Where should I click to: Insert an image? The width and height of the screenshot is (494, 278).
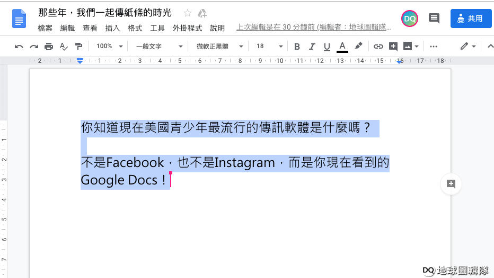tap(408, 47)
